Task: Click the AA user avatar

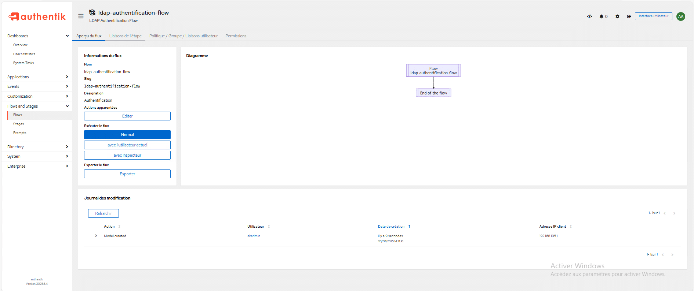Action: pos(681,16)
